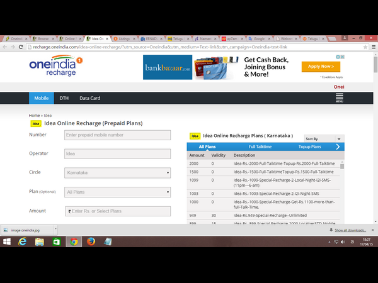Screen dimensions: 378x283
Task: Click the network tray icon
Action: (x=336, y=242)
